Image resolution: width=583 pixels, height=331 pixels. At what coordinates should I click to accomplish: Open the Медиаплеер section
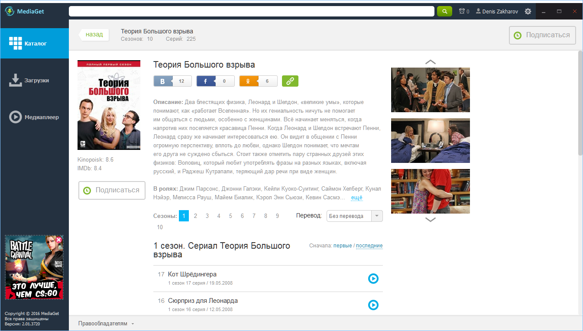point(34,117)
